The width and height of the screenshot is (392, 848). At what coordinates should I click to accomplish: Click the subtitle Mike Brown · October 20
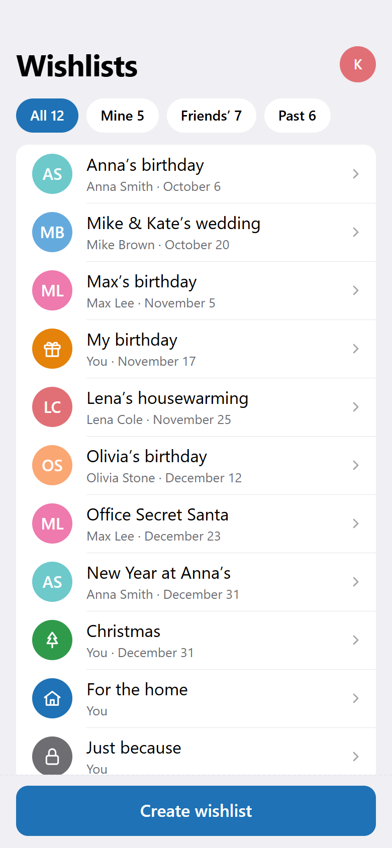click(x=158, y=245)
